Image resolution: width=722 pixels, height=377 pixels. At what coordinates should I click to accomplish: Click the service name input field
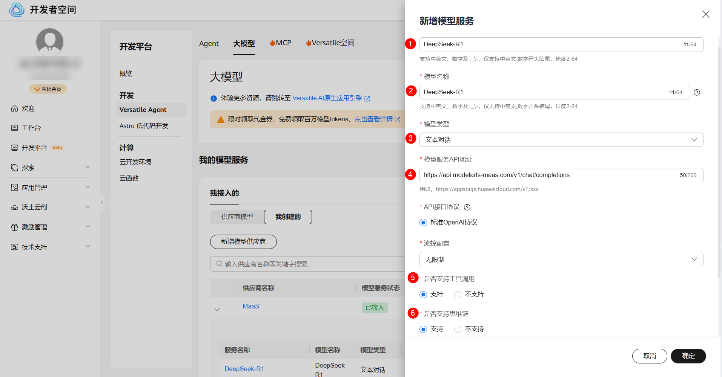[561, 44]
